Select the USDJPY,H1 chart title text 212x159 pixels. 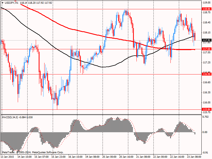(11, 3)
